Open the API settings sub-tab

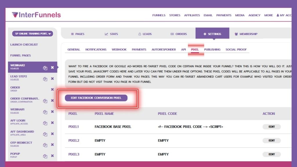[183, 49]
